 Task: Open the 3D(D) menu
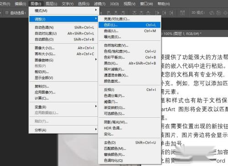click(114, 4)
